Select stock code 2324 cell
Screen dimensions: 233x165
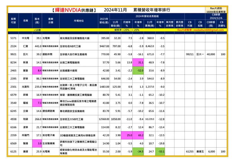tap(13, 46)
